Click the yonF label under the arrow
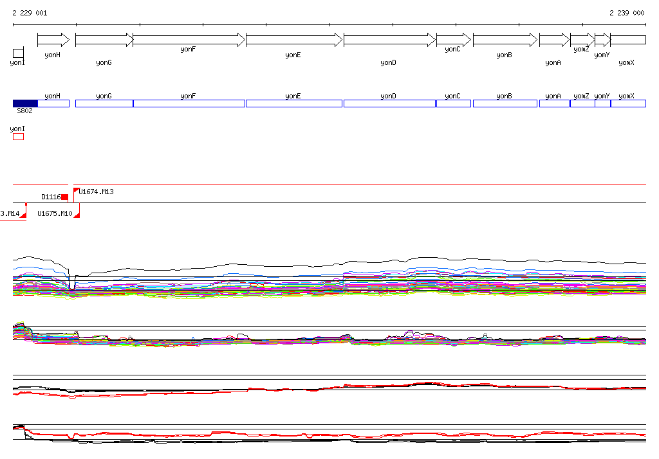The image size is (659, 459). click(x=188, y=49)
